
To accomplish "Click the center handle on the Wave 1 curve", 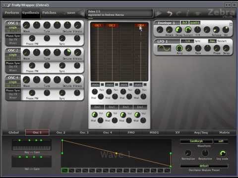I will [x=116, y=153].
